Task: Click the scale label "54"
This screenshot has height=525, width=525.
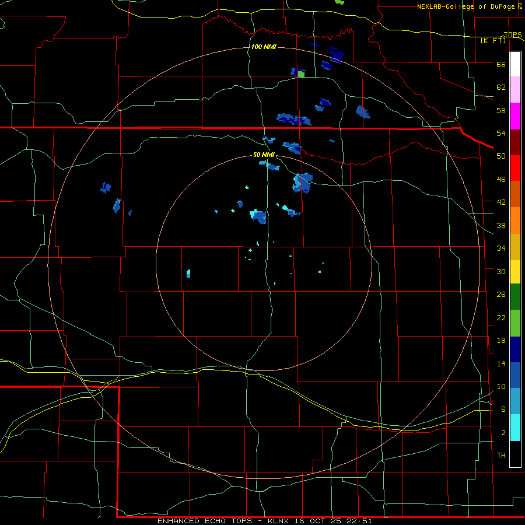Action: 501,133
